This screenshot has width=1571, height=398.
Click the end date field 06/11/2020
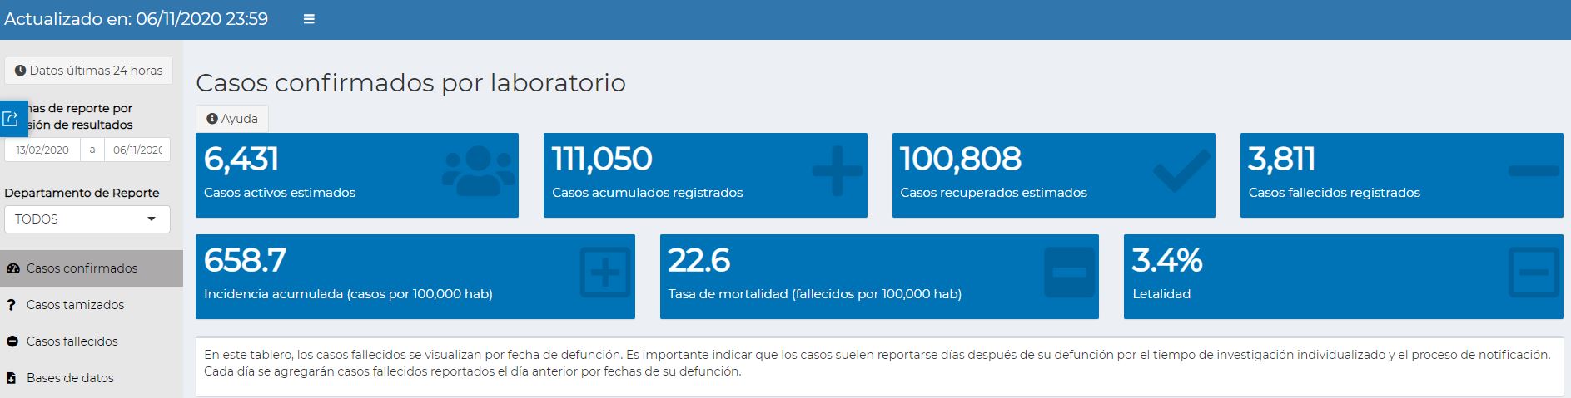point(137,150)
